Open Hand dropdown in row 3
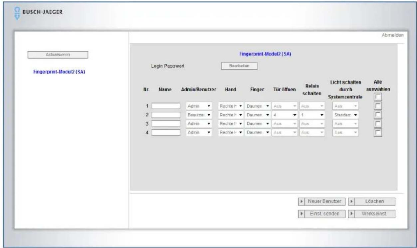 231,124
